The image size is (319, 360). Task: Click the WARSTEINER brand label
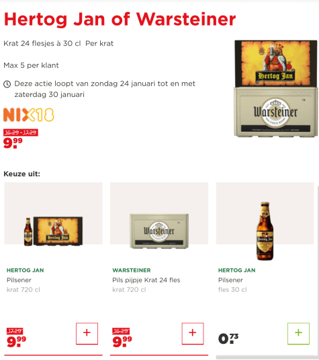[132, 271]
